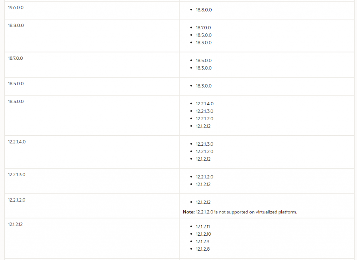Click the 18.3.0.0 bullet in the 18.5.0.0 row
Screen dimensions: 357x260
(204, 86)
